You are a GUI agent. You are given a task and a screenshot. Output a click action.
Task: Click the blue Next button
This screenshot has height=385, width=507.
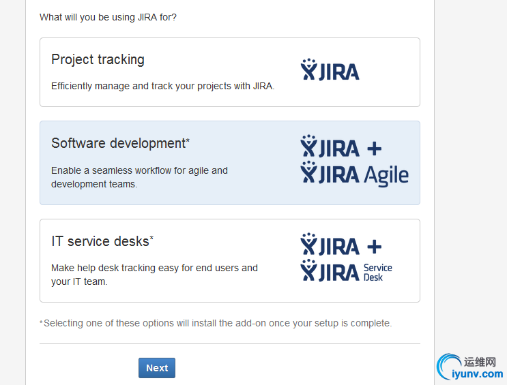157,368
